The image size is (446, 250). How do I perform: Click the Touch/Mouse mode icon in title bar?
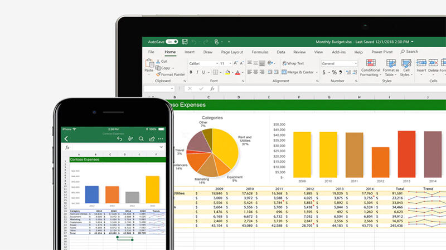point(216,42)
